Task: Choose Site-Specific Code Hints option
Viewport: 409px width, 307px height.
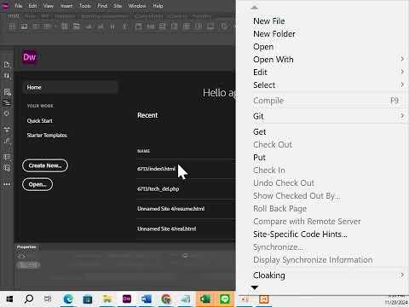Action: pos(300,235)
